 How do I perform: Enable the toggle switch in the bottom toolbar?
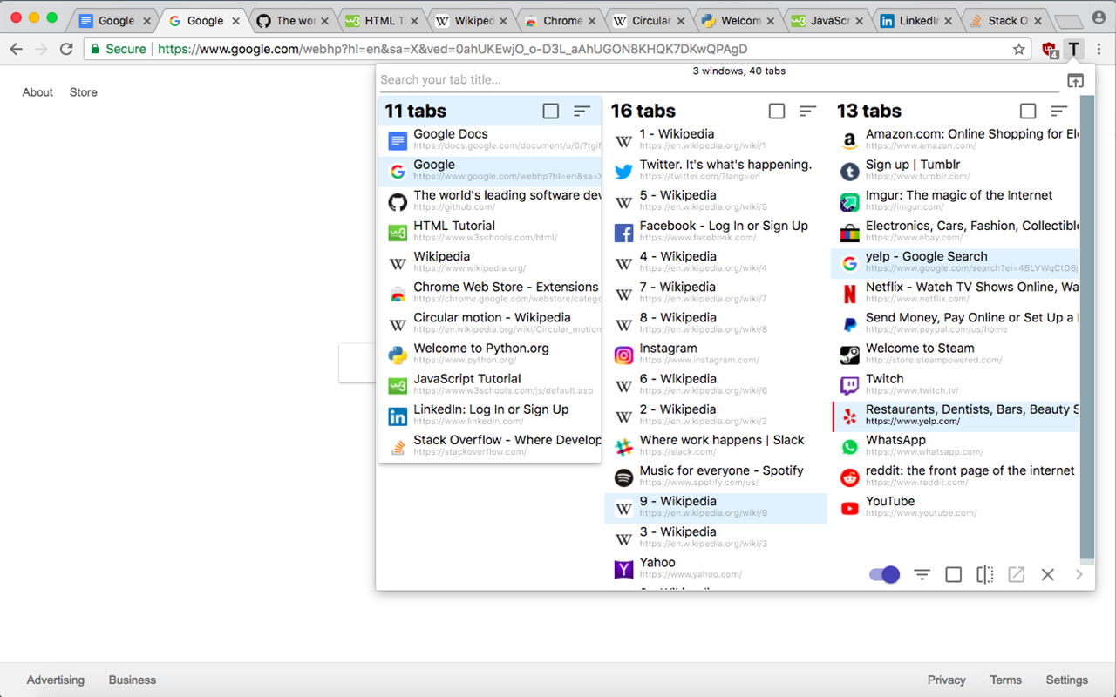point(883,574)
